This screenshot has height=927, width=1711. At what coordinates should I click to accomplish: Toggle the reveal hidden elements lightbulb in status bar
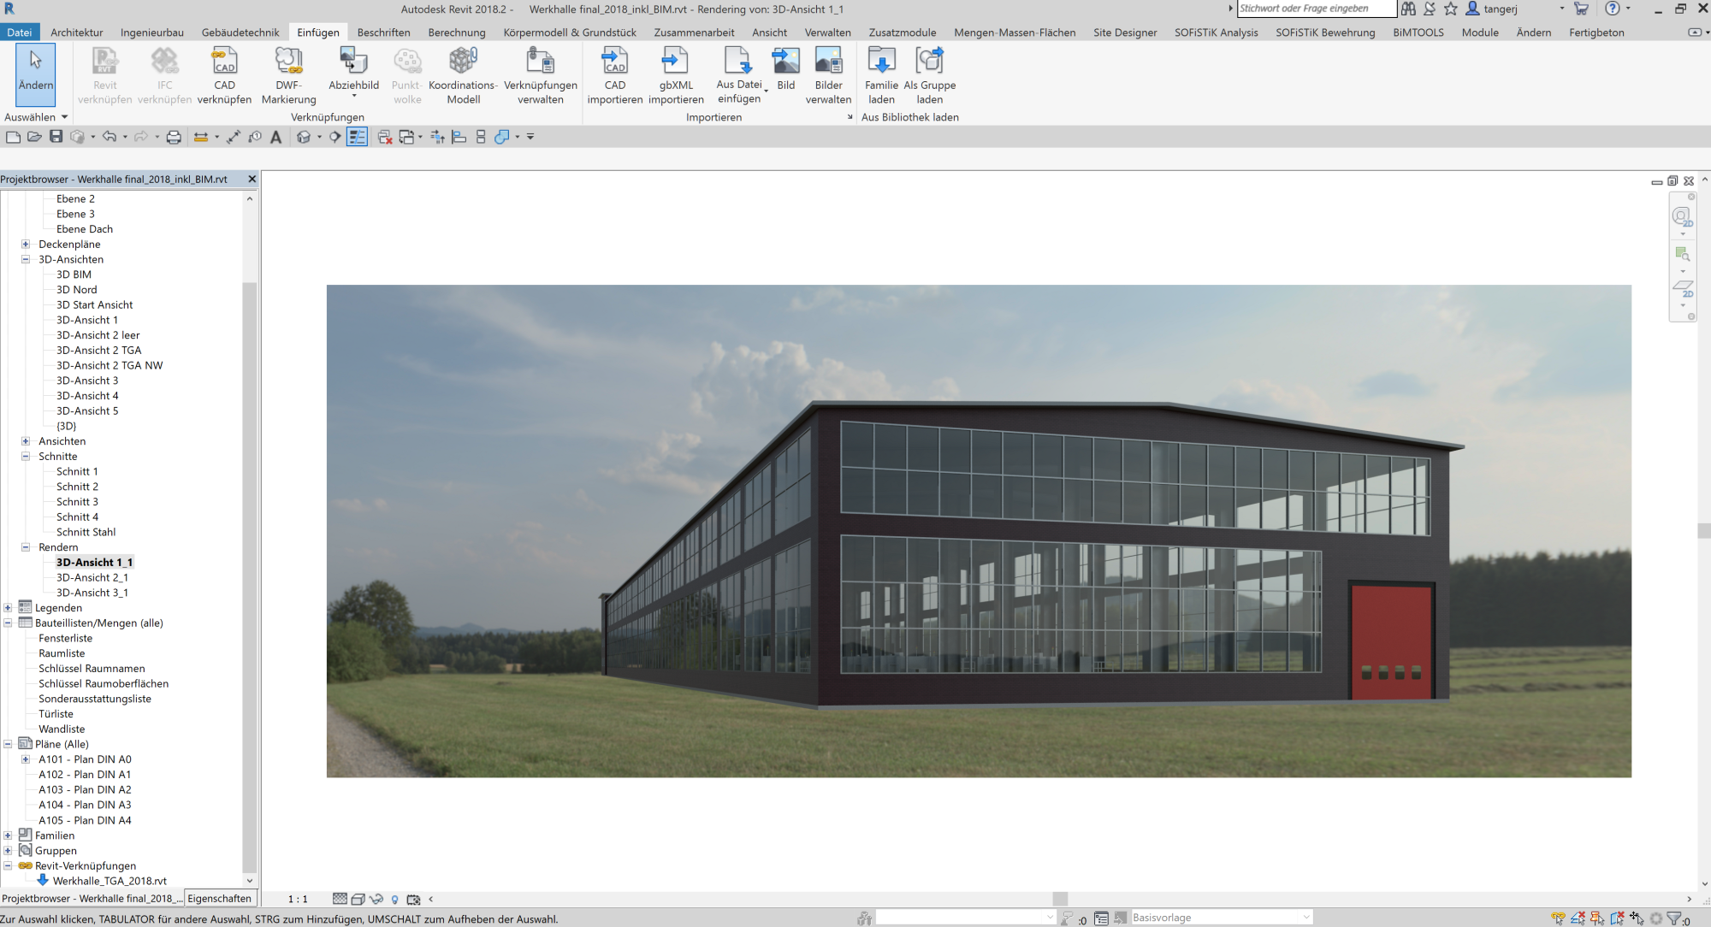coord(394,899)
